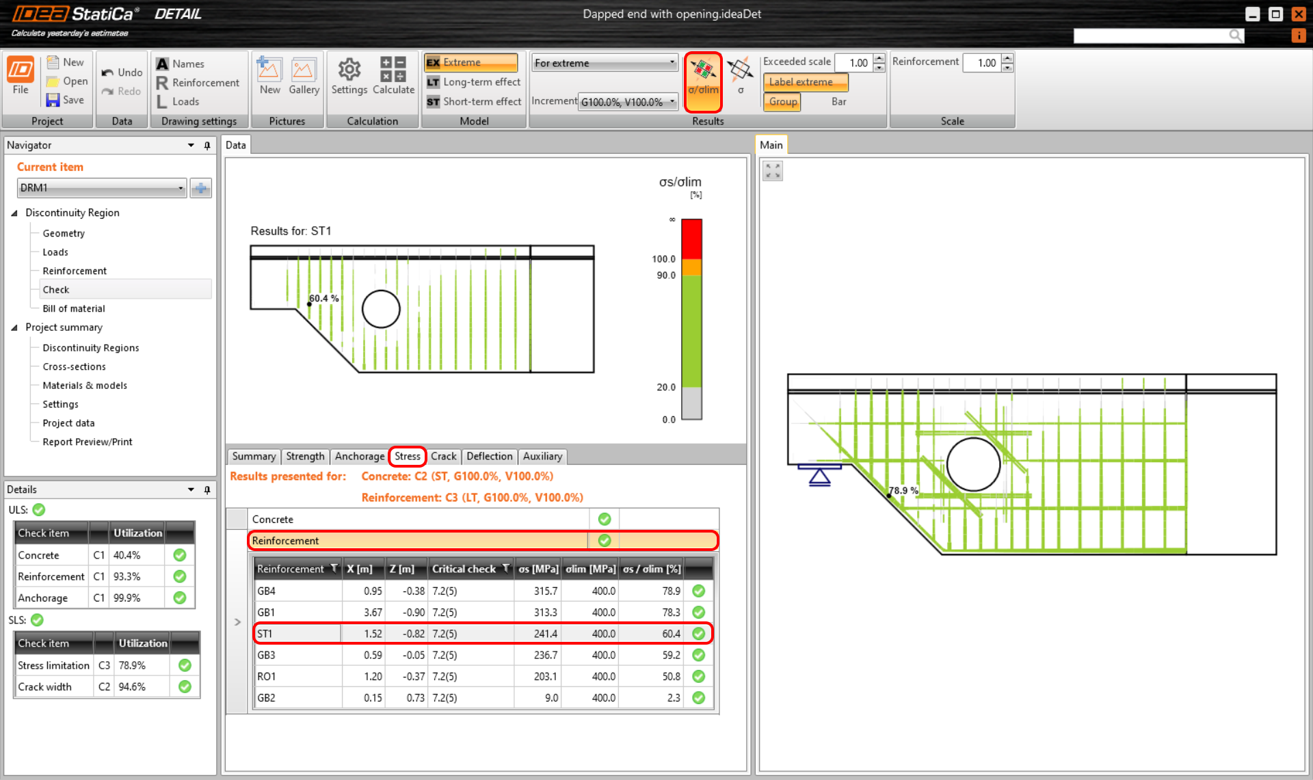Switch to the Crack tab
The image size is (1313, 780).
click(443, 456)
